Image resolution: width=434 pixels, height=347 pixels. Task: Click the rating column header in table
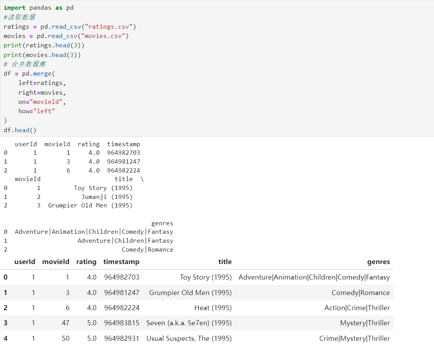(x=86, y=262)
